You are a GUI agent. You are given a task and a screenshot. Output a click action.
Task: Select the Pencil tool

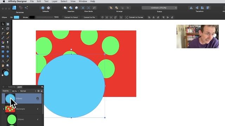3,38
